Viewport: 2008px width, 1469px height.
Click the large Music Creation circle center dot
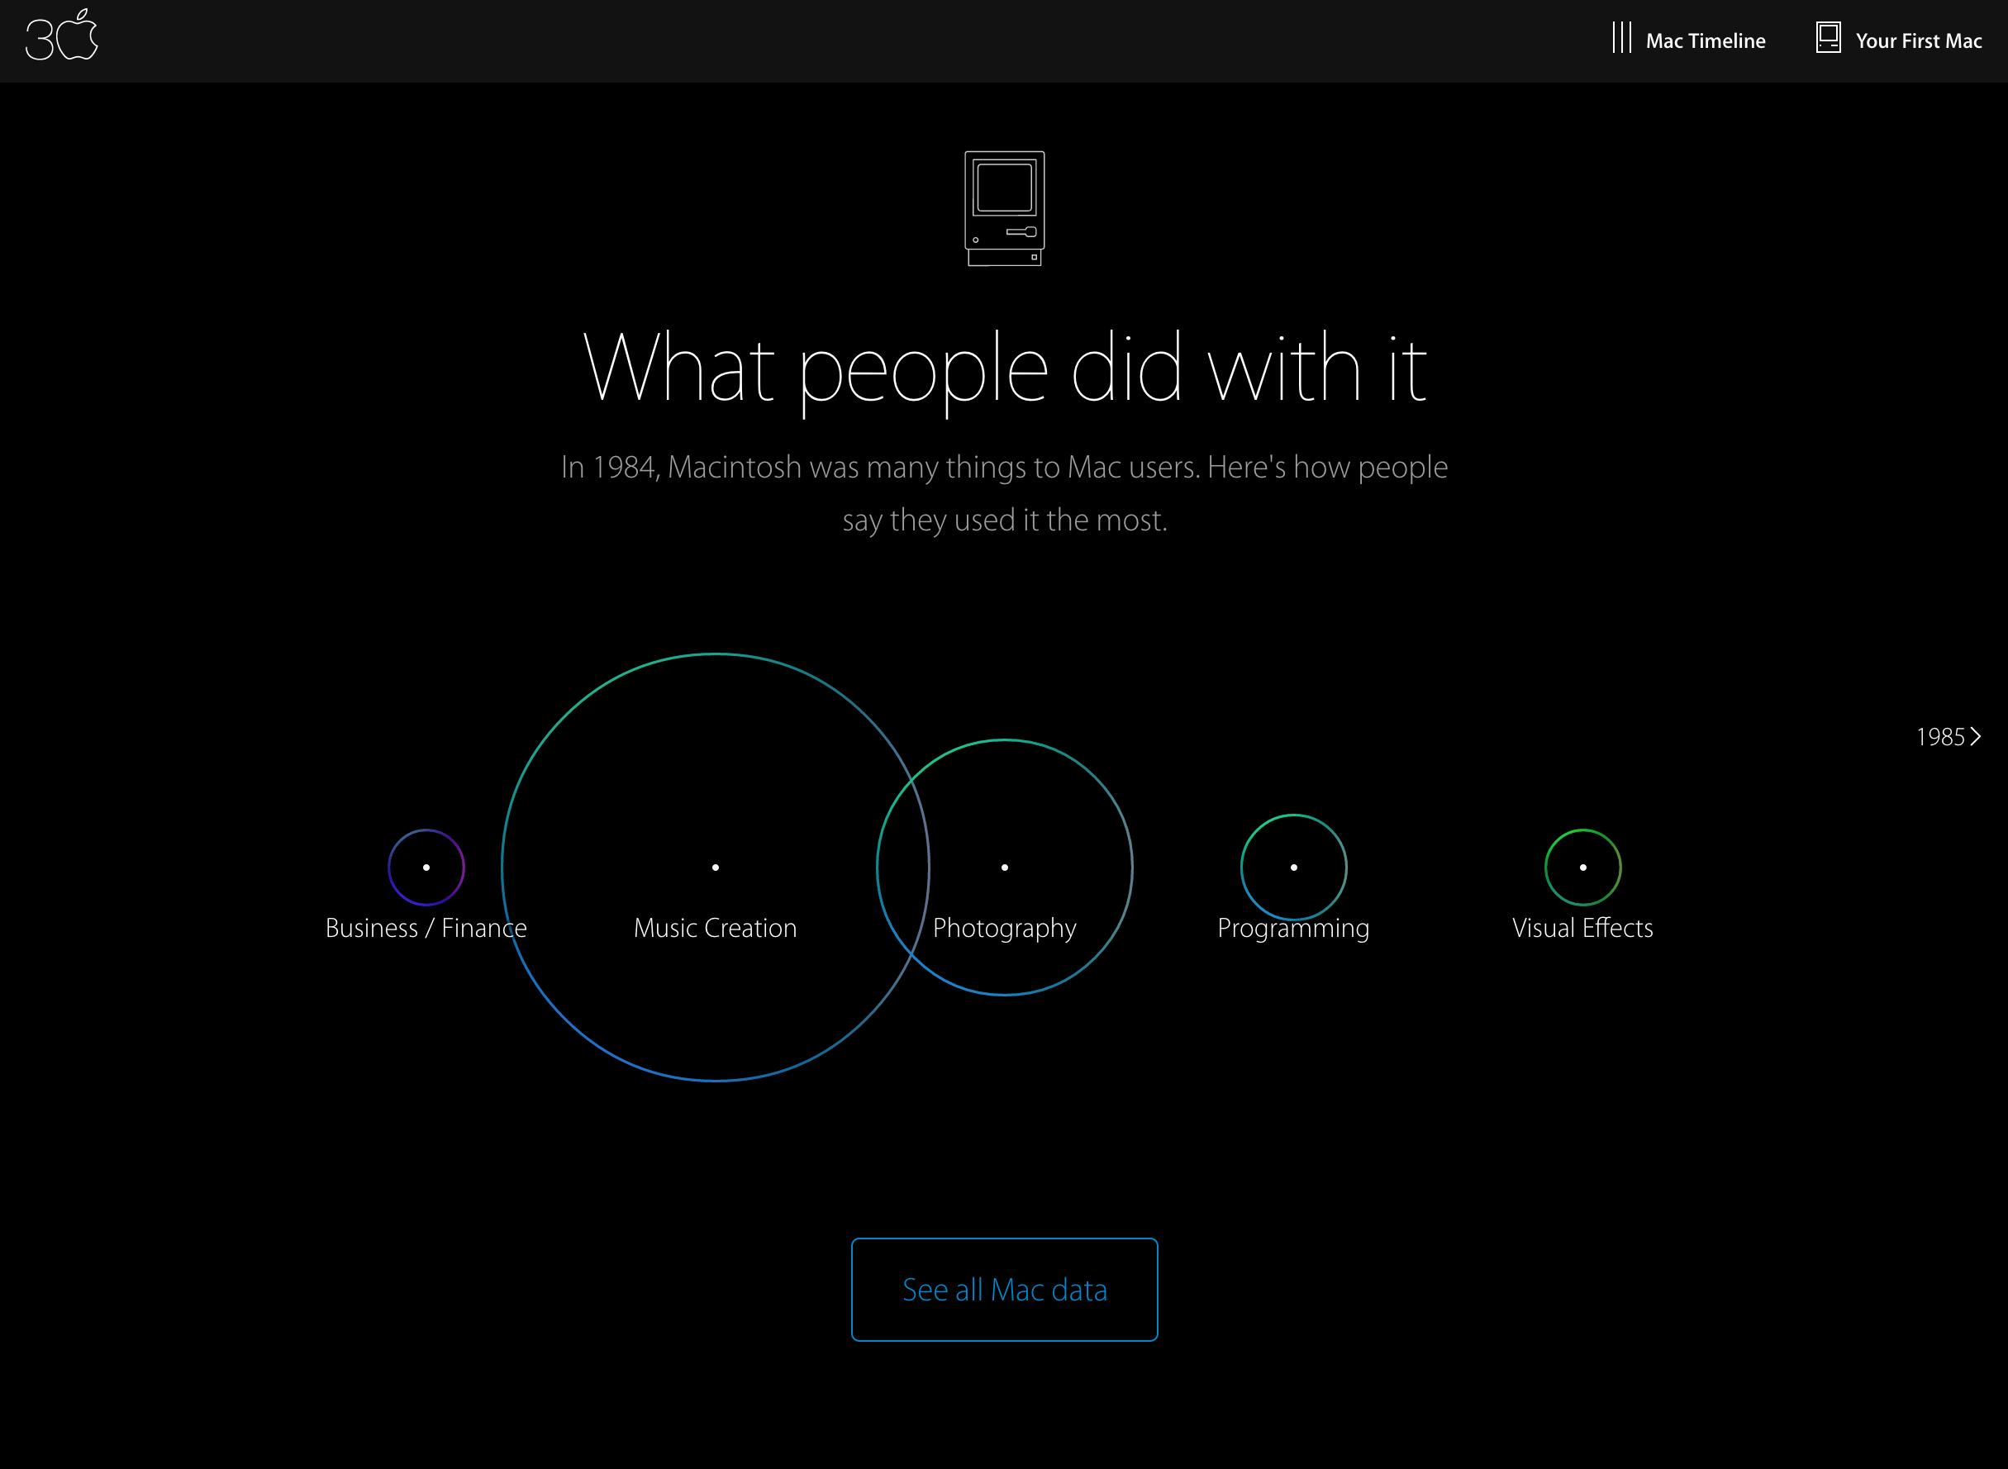[x=715, y=867]
